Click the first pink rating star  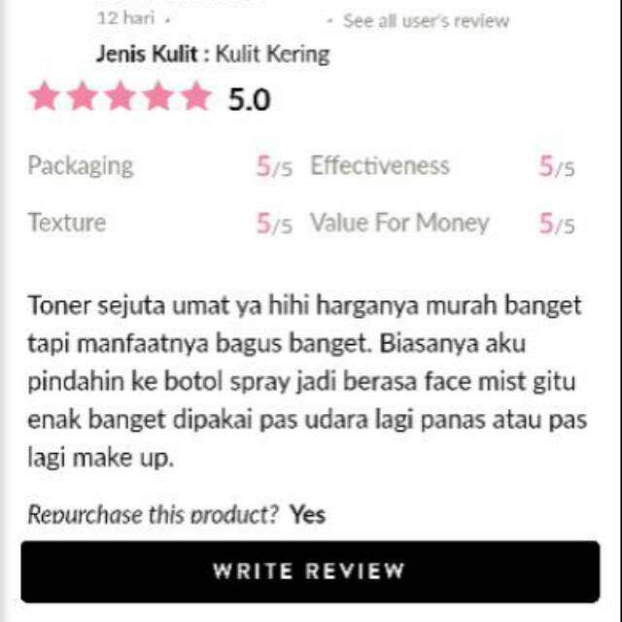[45, 95]
